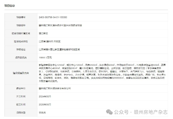The image size is (173, 119).
Task: Click the 项目信息 section heading
Action: coord(10,6)
